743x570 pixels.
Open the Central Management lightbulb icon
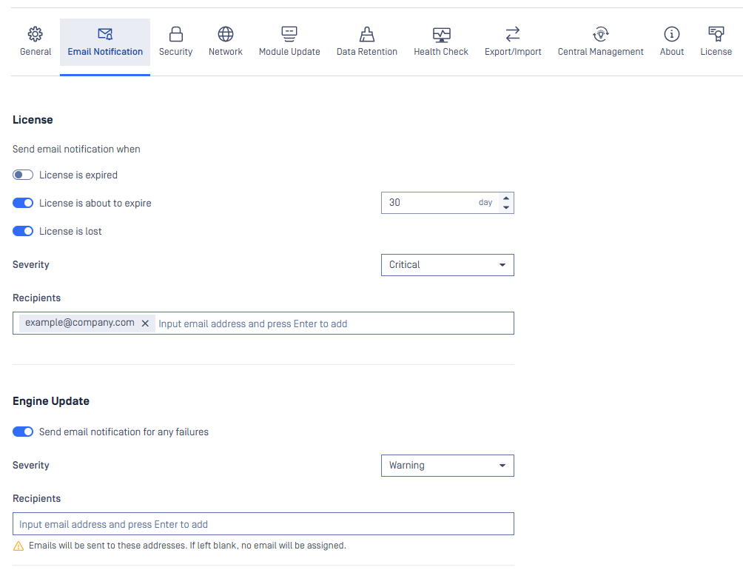[x=600, y=34]
